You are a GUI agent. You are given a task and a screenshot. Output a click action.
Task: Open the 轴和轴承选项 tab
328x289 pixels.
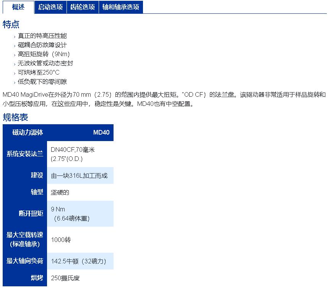tap(121, 7)
